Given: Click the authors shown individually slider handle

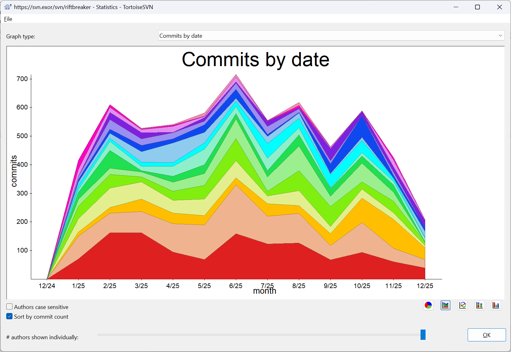Looking at the screenshot, I should pos(423,335).
